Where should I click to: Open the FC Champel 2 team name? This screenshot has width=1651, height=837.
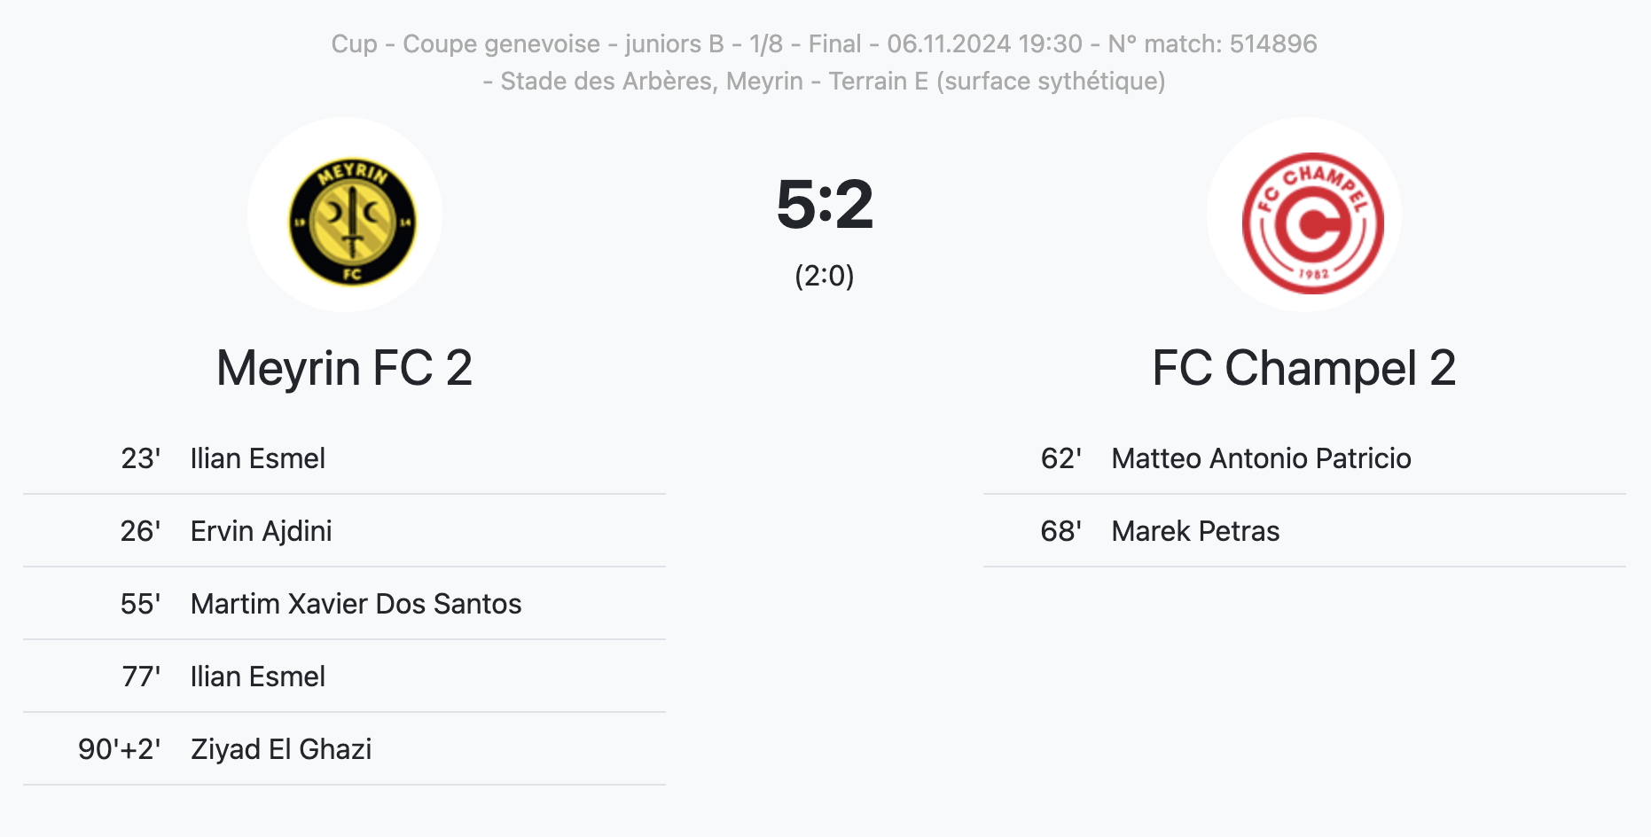1303,368
